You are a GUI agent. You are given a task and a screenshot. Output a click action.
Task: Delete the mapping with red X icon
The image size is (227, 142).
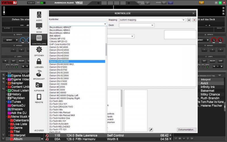click(194, 20)
